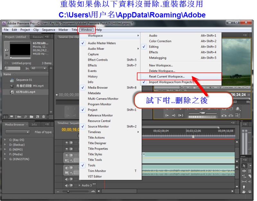Open the Help menu
The width and height of the screenshot is (257, 201).
[x=99, y=30]
